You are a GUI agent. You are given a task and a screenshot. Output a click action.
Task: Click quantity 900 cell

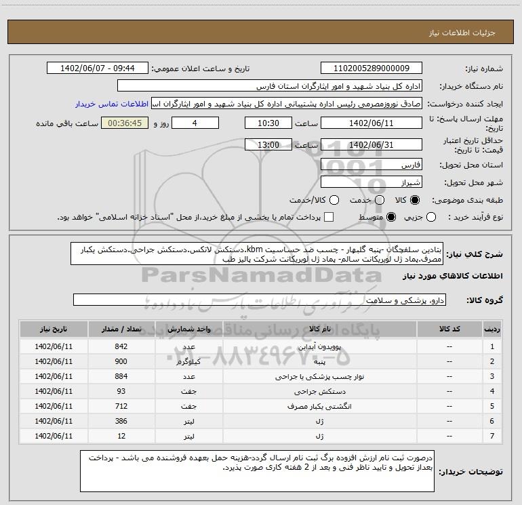point(121,361)
